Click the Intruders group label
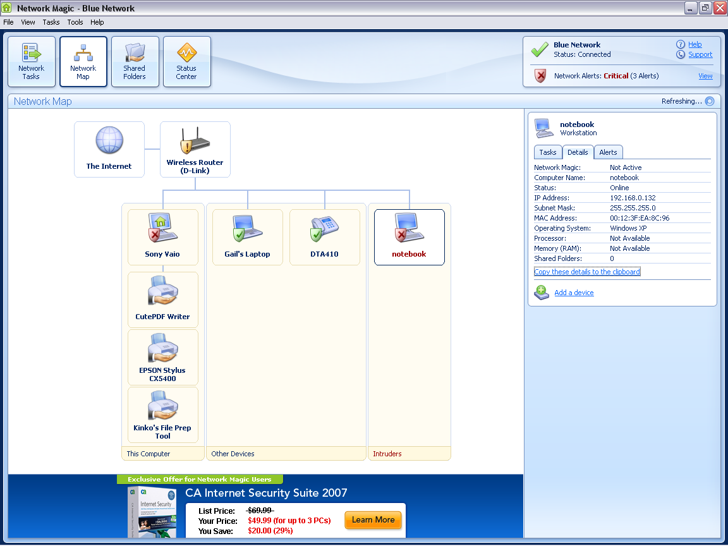This screenshot has height=546, width=728. pyautogui.click(x=387, y=454)
